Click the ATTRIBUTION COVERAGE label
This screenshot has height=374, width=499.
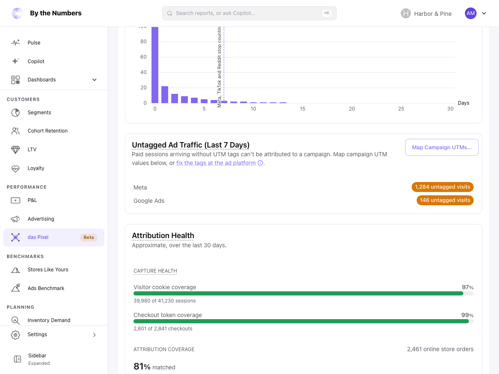[x=164, y=349]
